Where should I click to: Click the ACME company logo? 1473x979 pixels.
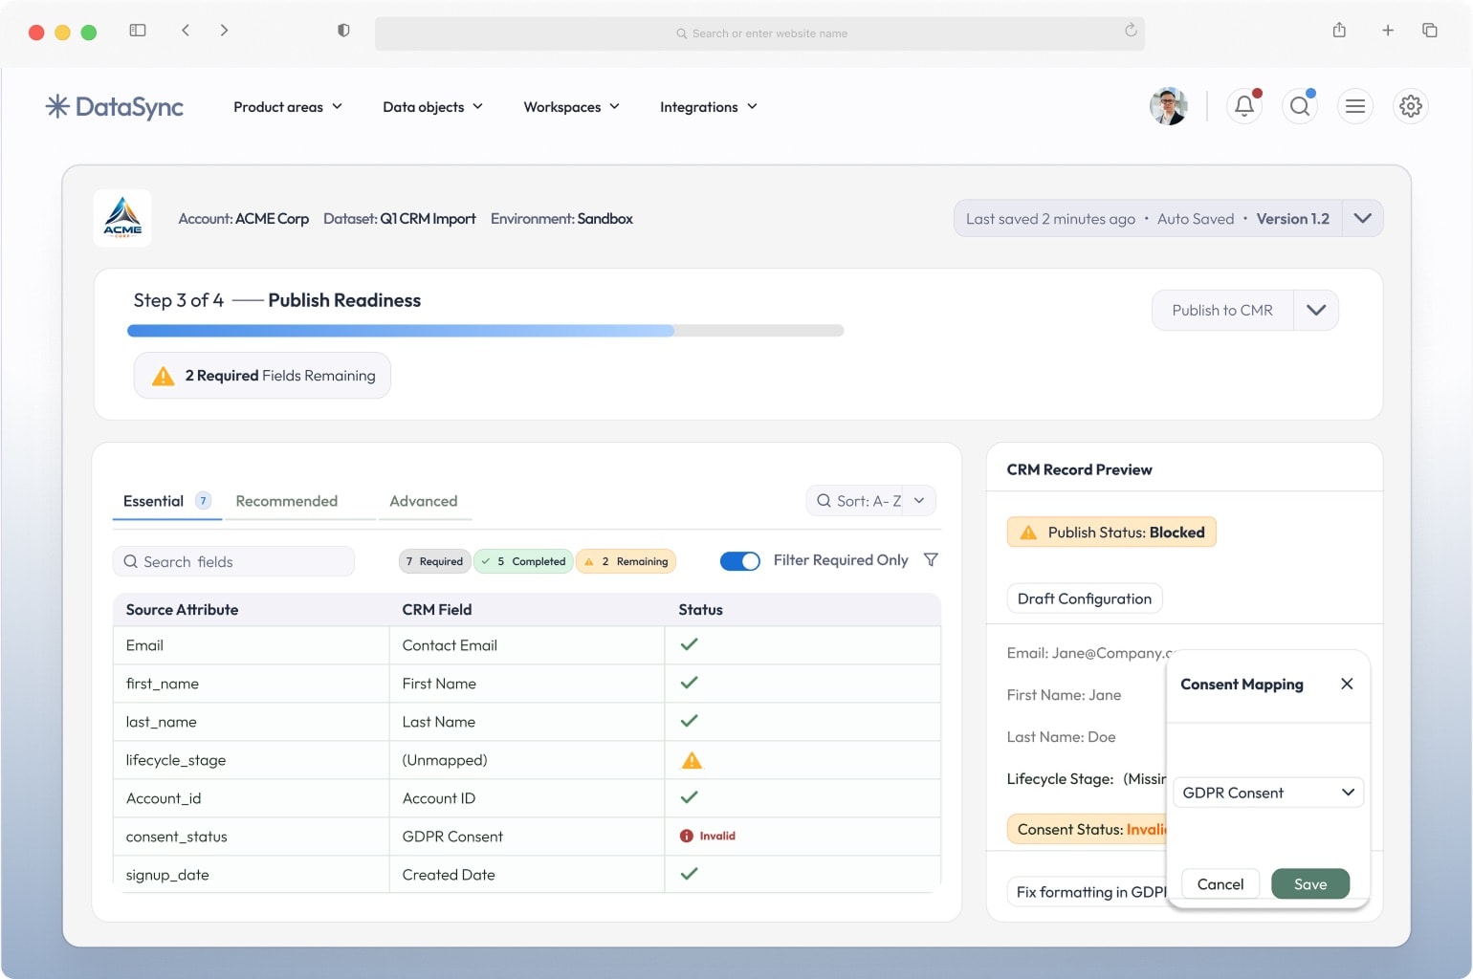pyautogui.click(x=122, y=218)
